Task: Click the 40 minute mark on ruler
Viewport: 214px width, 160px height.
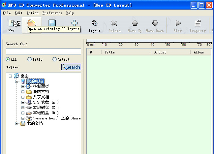Action: tap(152, 45)
